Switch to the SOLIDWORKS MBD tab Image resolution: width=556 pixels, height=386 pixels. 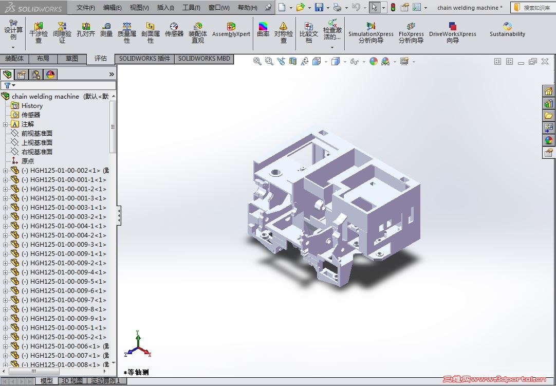[x=204, y=59]
